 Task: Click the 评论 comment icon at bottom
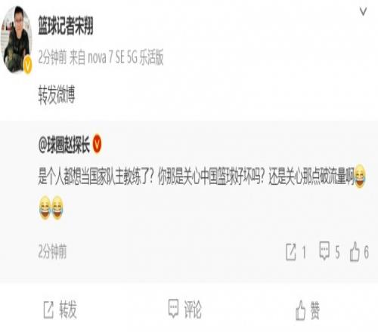click(x=173, y=309)
